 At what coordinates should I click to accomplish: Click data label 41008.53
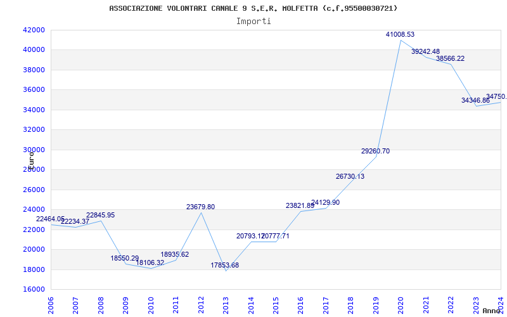point(400,34)
